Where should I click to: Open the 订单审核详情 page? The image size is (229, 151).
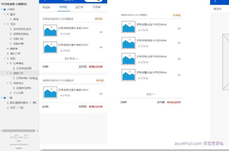[24, 68]
